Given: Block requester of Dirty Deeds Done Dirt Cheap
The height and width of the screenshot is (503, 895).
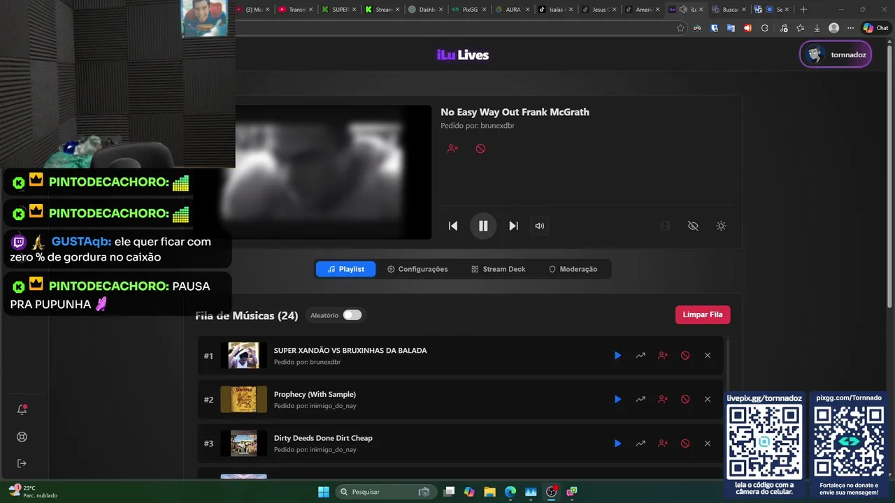Looking at the screenshot, I should click(x=663, y=444).
